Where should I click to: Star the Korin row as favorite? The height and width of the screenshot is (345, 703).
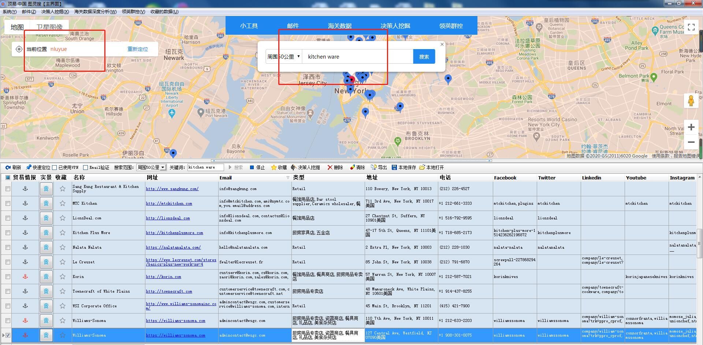click(x=63, y=277)
